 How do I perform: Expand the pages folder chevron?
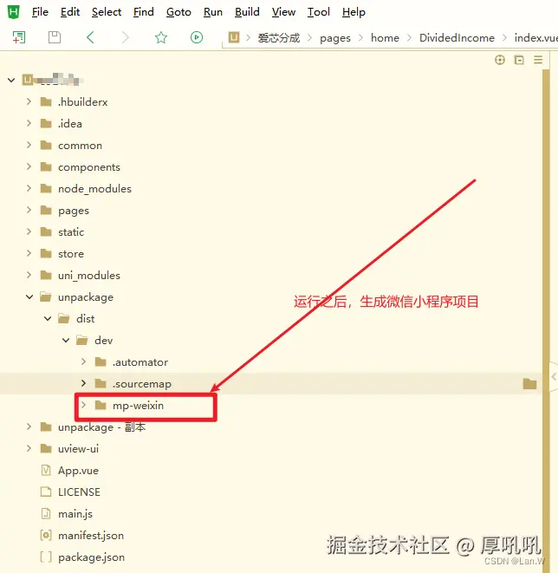point(29,210)
